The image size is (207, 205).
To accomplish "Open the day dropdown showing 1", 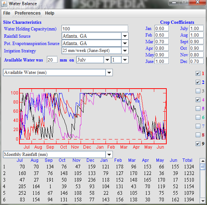I will 125,60.
